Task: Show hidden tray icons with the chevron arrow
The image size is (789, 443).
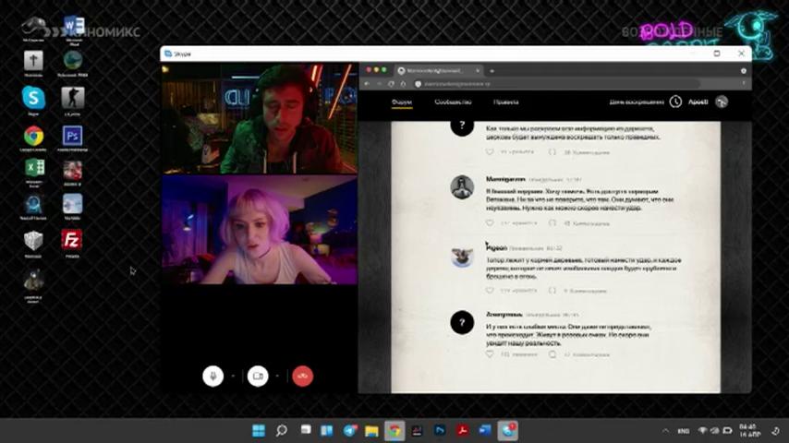Action: coord(665,431)
